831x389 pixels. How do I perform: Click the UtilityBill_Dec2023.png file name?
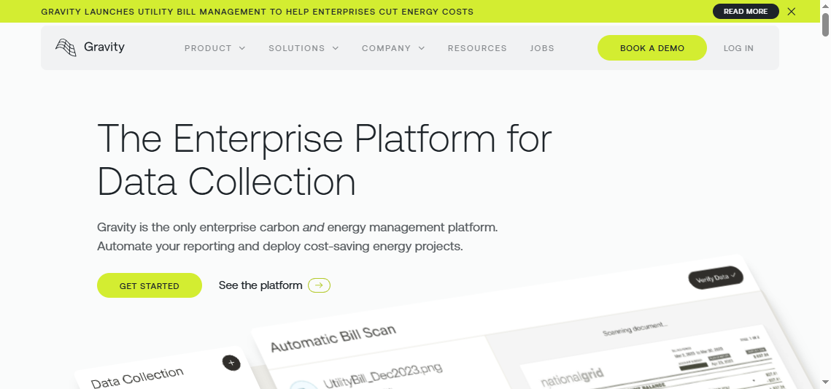point(382,375)
